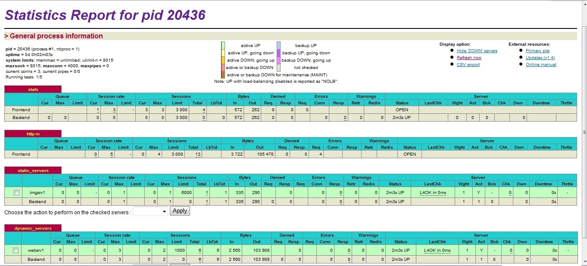Open the CSV export link
This screenshot has height=266, width=587.
(x=468, y=65)
